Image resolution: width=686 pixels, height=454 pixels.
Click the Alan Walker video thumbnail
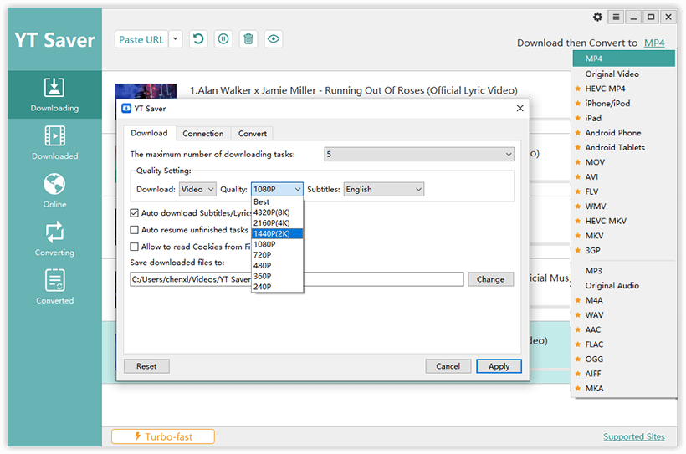coord(146,91)
